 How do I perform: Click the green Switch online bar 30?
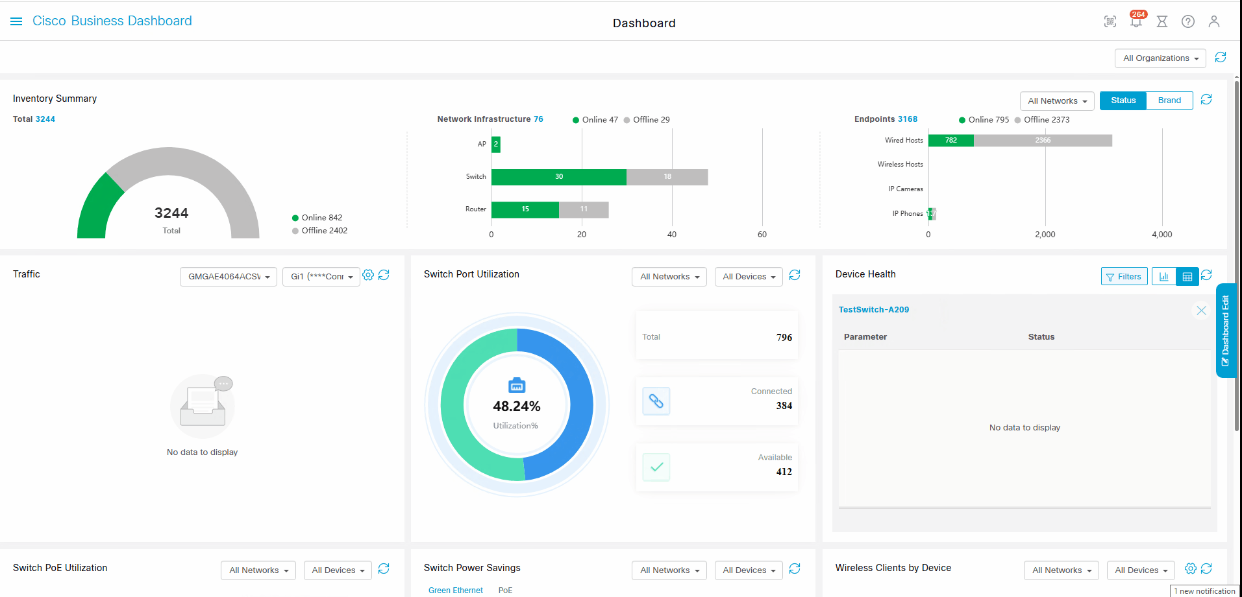(559, 177)
